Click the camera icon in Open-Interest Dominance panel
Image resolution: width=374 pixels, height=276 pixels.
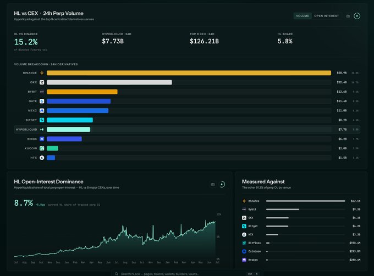(x=213, y=184)
